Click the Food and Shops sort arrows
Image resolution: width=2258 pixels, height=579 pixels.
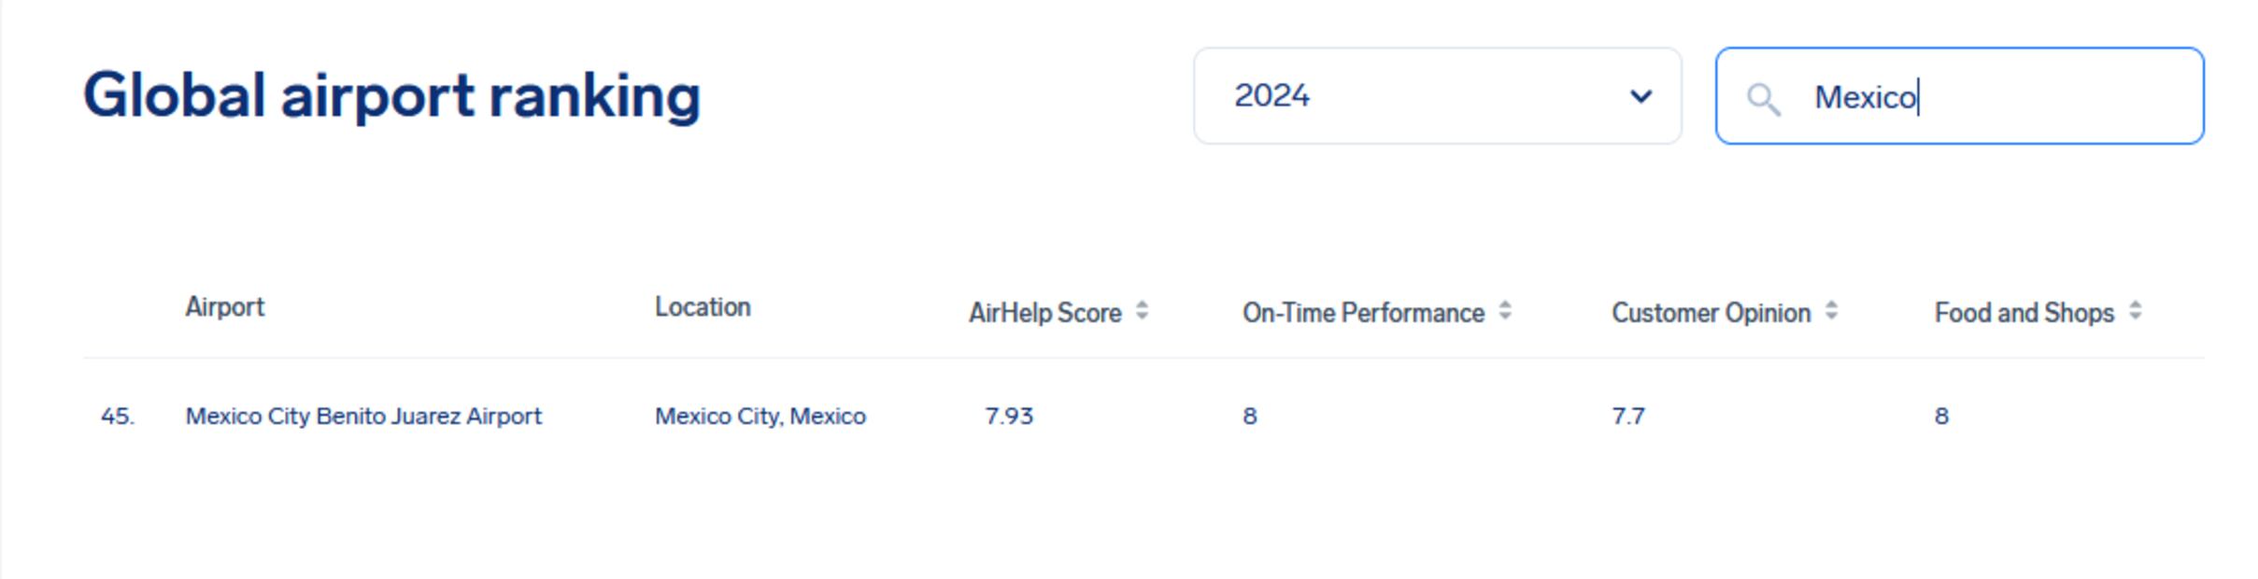tap(2135, 311)
